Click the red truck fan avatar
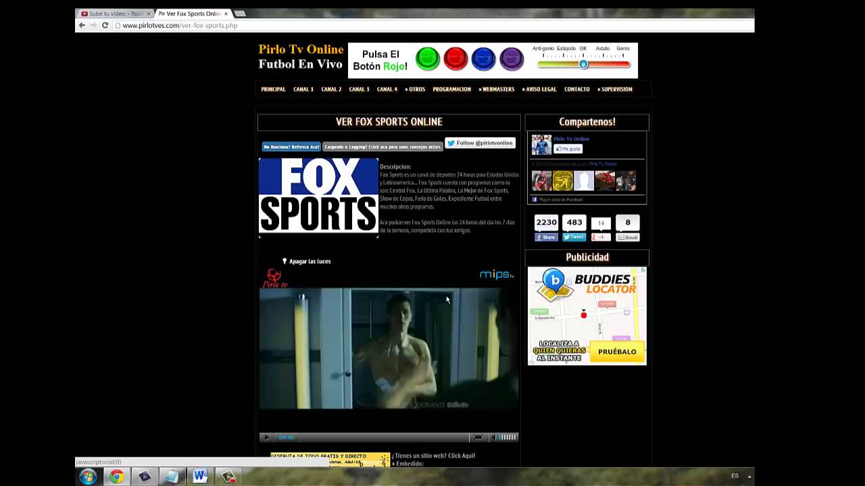This screenshot has height=486, width=865. pos(605,181)
